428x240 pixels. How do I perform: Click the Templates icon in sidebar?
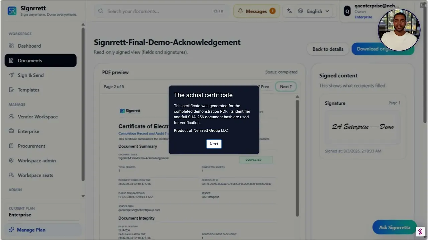click(x=11, y=90)
